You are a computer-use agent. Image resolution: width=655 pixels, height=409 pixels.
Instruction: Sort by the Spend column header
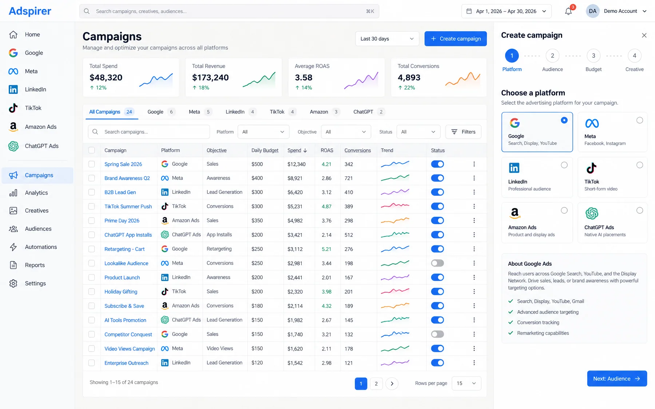(x=297, y=151)
